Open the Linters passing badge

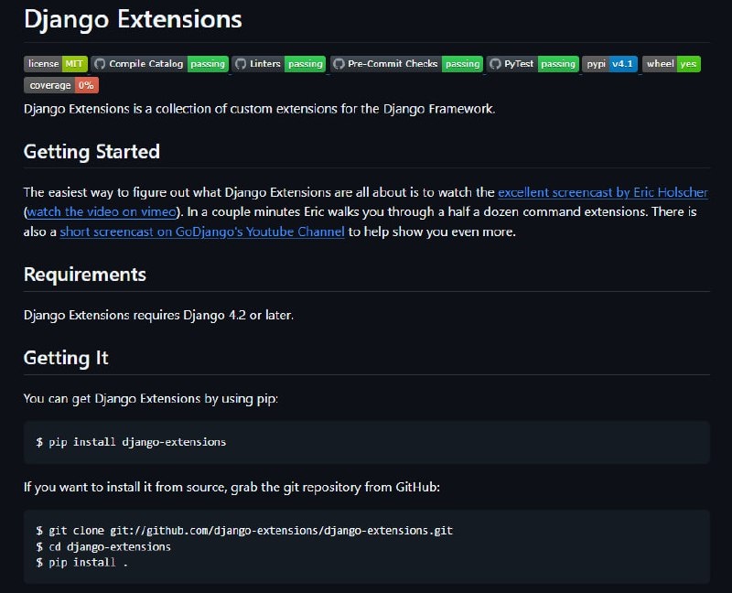279,64
